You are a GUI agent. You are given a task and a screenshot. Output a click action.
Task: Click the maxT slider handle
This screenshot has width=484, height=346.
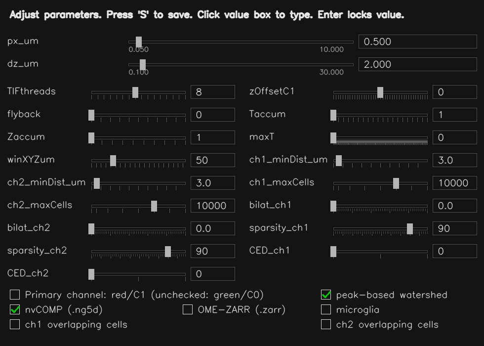[x=332, y=137]
